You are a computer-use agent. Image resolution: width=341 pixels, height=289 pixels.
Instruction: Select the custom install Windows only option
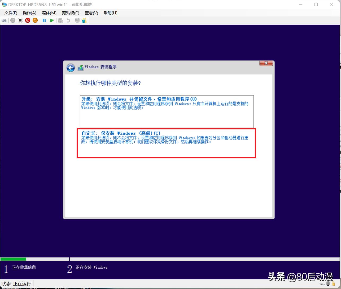pyautogui.click(x=166, y=143)
